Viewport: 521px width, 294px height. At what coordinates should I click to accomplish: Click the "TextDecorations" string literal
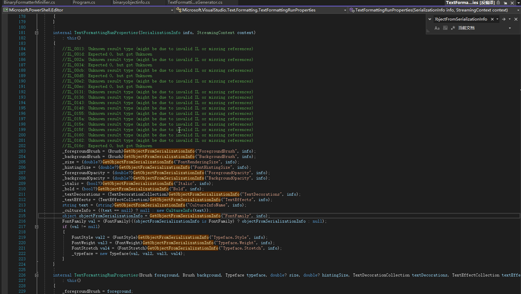click(262, 194)
